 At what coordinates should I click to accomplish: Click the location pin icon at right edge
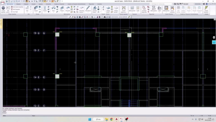tap(214, 38)
